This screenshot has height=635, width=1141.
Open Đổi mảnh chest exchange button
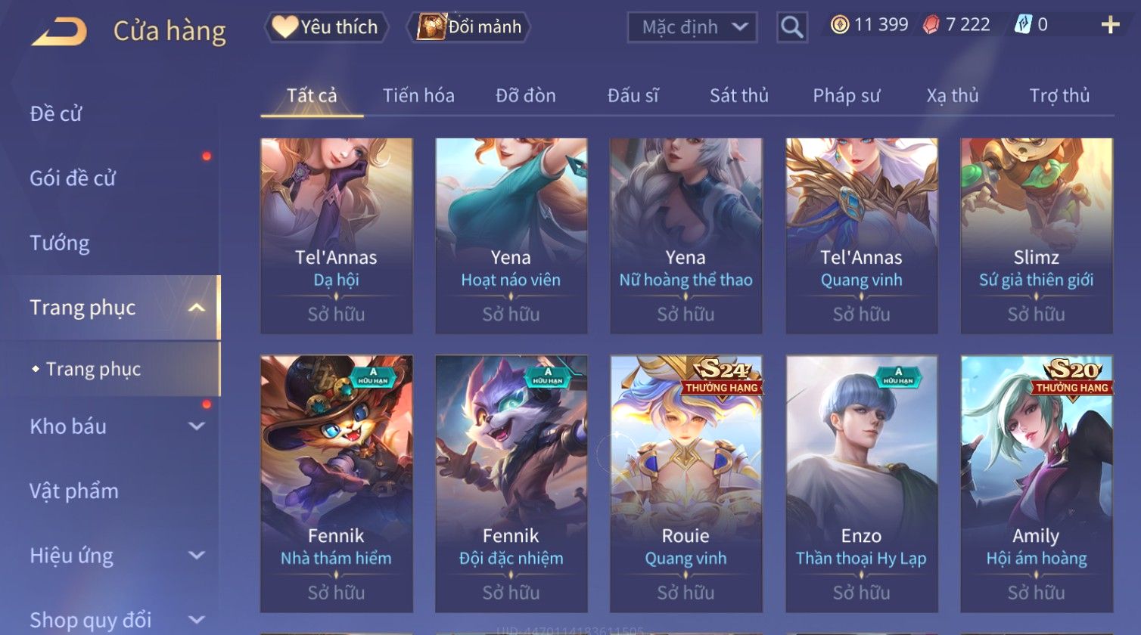point(469,27)
